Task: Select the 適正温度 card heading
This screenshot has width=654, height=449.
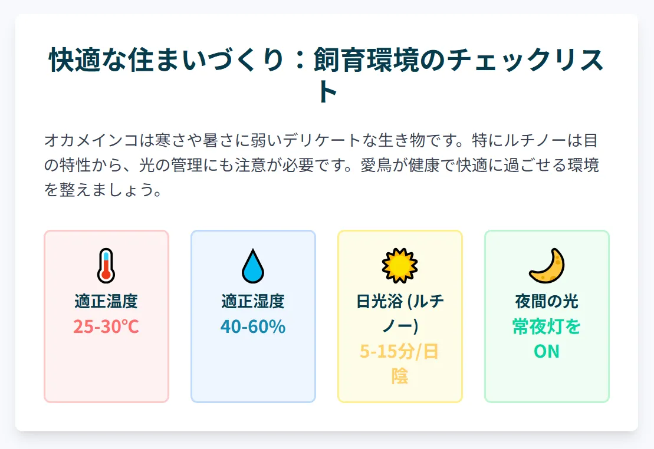Action: click(x=106, y=301)
